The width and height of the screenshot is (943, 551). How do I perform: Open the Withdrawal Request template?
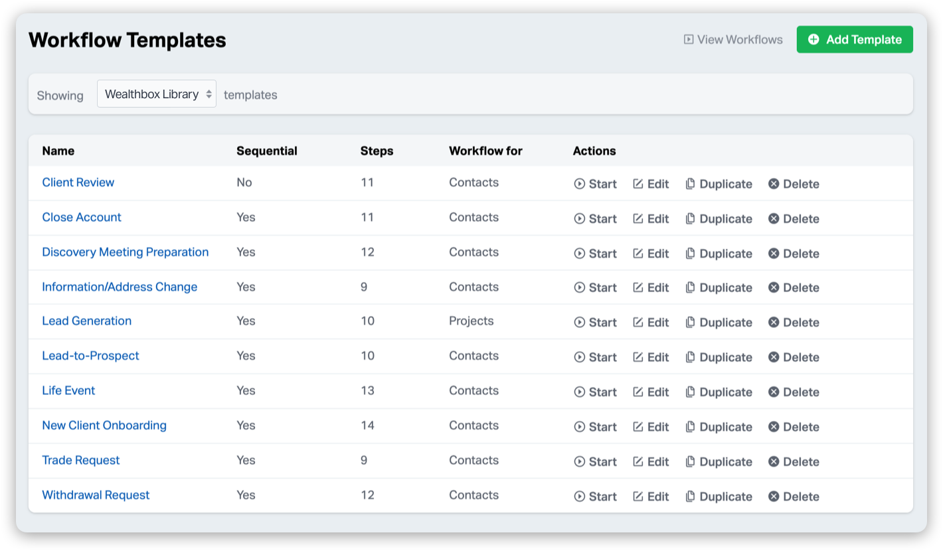pyautogui.click(x=96, y=495)
